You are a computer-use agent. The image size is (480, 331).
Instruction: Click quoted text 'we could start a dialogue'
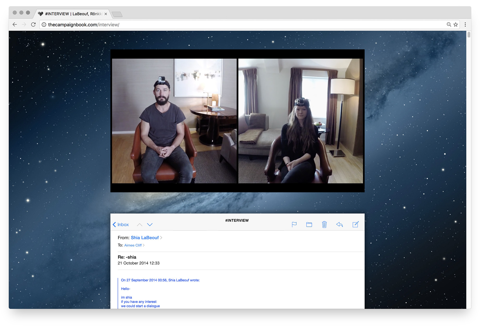pyautogui.click(x=140, y=306)
